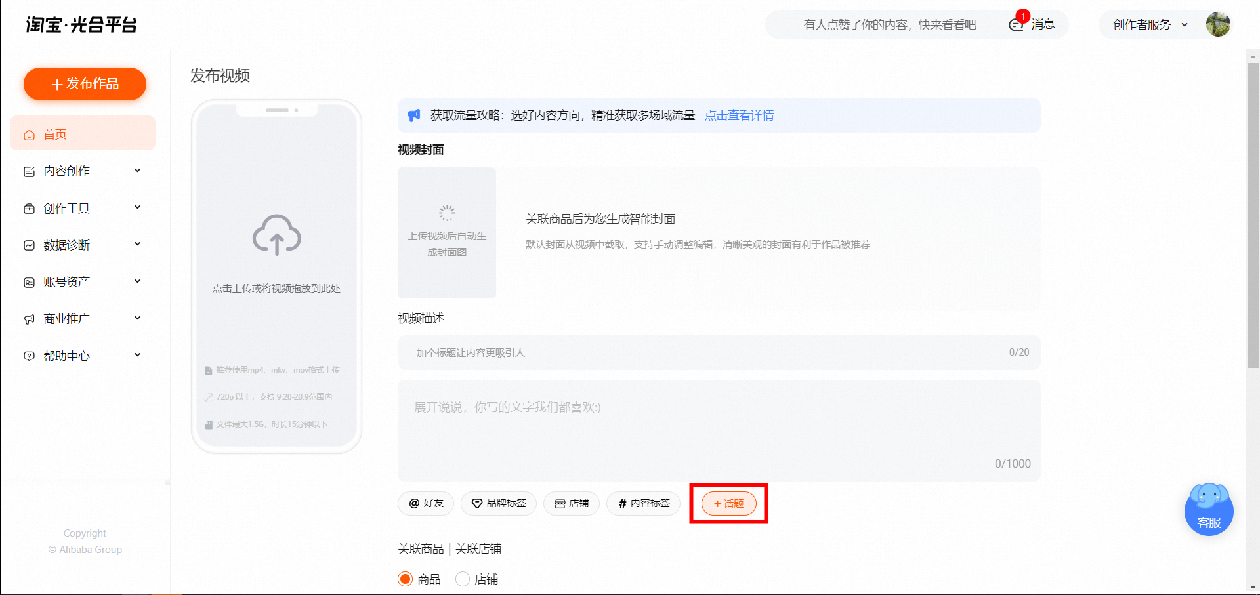Screen dimensions: 1260x595
Task: Click the @ 好友 mention button
Action: 426,503
